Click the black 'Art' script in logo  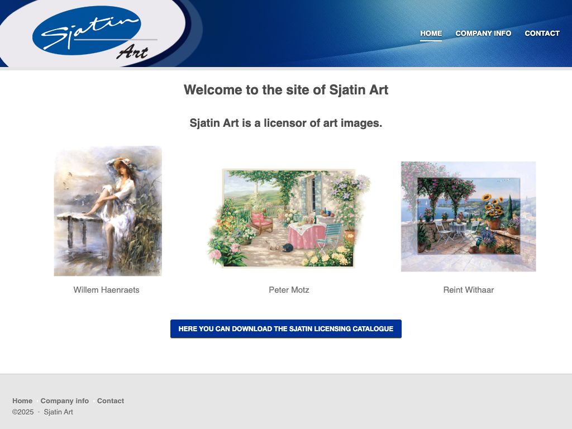click(133, 52)
